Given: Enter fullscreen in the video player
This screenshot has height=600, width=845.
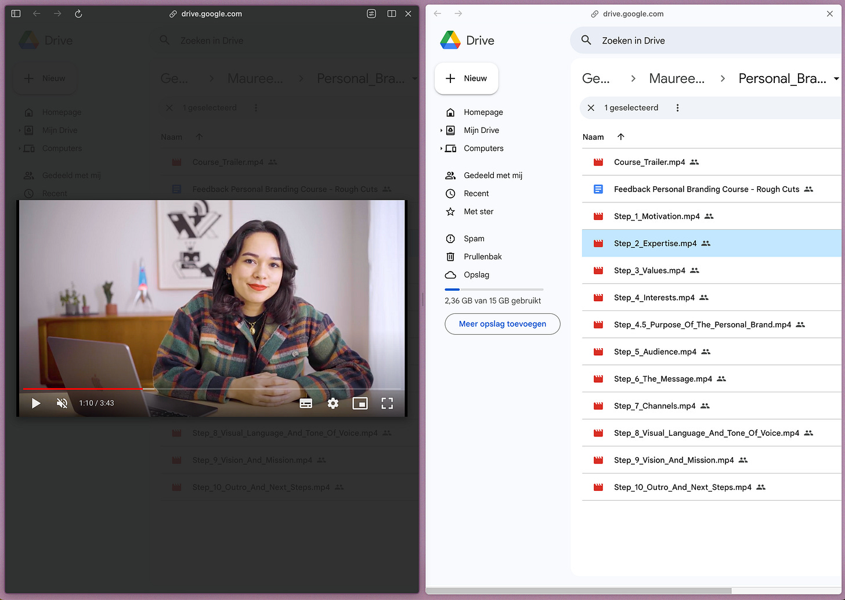Looking at the screenshot, I should pos(387,403).
